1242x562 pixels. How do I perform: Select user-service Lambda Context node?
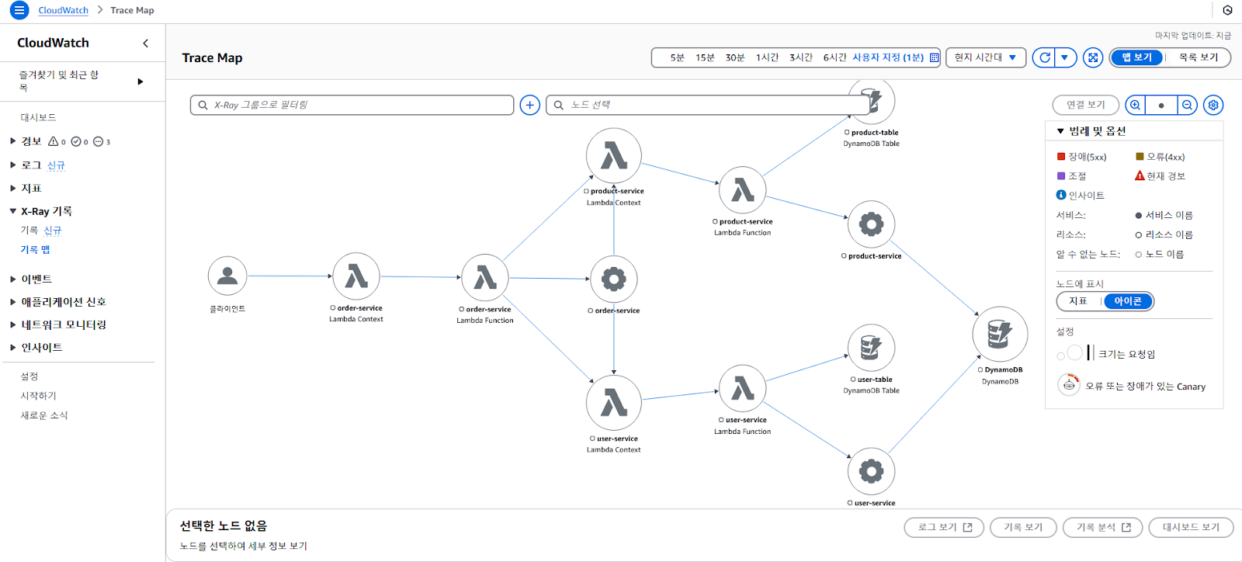tap(614, 404)
